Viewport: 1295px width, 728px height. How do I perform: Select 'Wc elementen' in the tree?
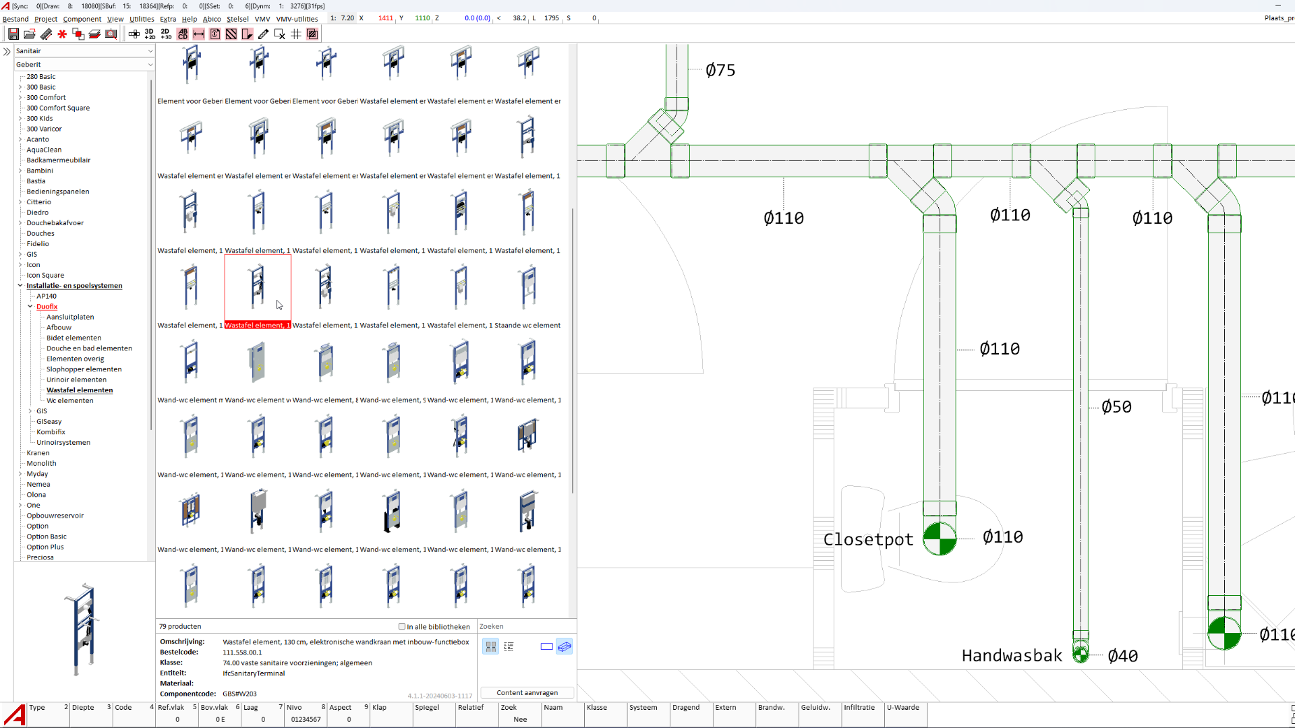click(x=69, y=400)
